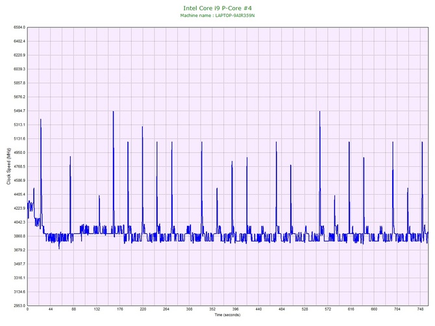
Task: Click the 3860.8 y-axis value
Action: tap(19, 236)
